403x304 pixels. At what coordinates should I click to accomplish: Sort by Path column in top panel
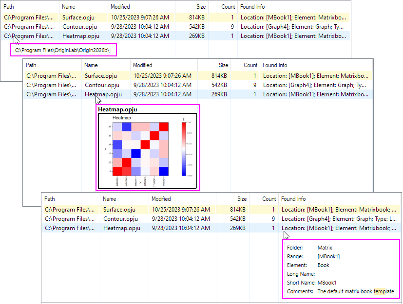tap(9, 7)
